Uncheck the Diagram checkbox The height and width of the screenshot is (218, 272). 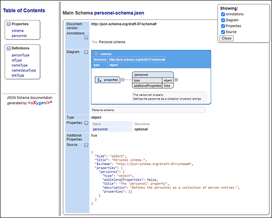[x=223, y=20]
